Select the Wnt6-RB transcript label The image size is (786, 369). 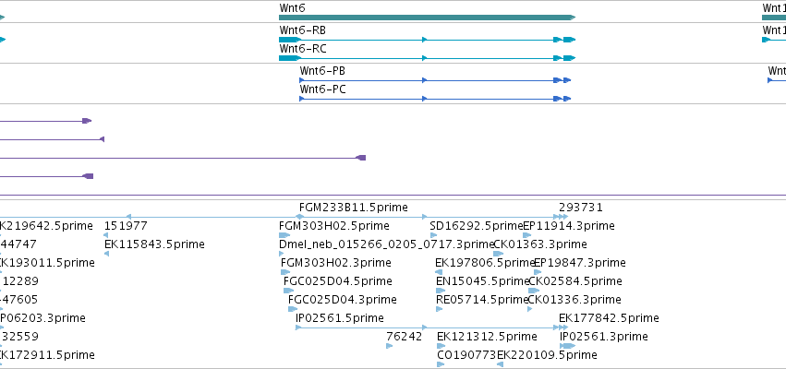[x=302, y=30]
